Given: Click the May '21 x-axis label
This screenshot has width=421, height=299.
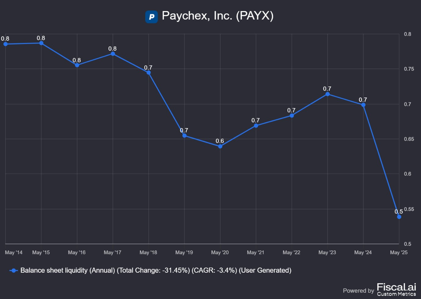Looking at the screenshot, I should 256,253.
